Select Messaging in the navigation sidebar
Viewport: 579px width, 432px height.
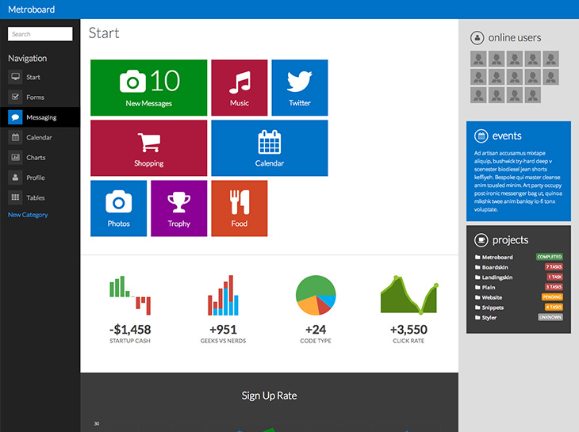pyautogui.click(x=40, y=117)
